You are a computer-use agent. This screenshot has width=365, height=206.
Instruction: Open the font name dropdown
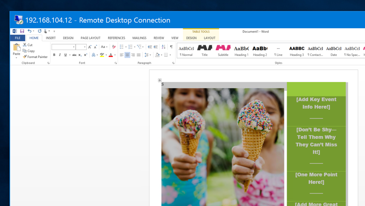(x=74, y=47)
